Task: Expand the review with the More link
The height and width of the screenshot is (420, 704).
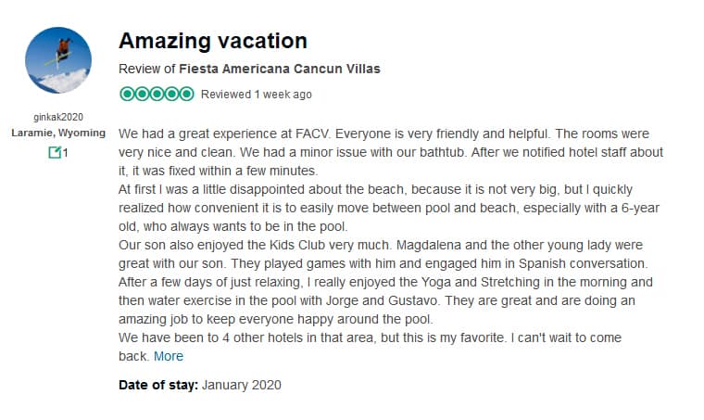Action: click(169, 356)
